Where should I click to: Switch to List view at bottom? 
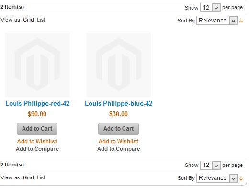(x=41, y=177)
